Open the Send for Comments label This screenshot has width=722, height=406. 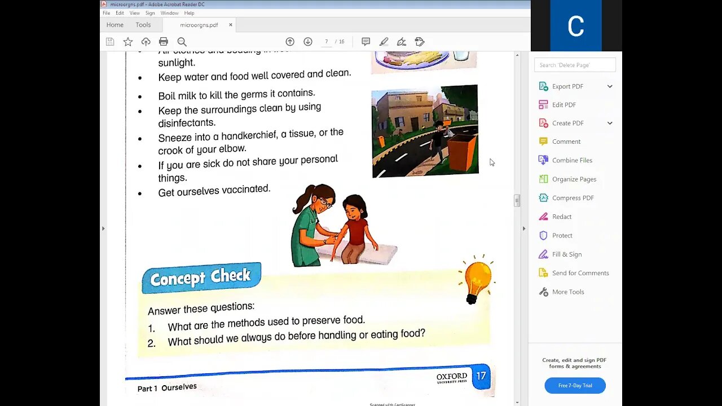(580, 273)
